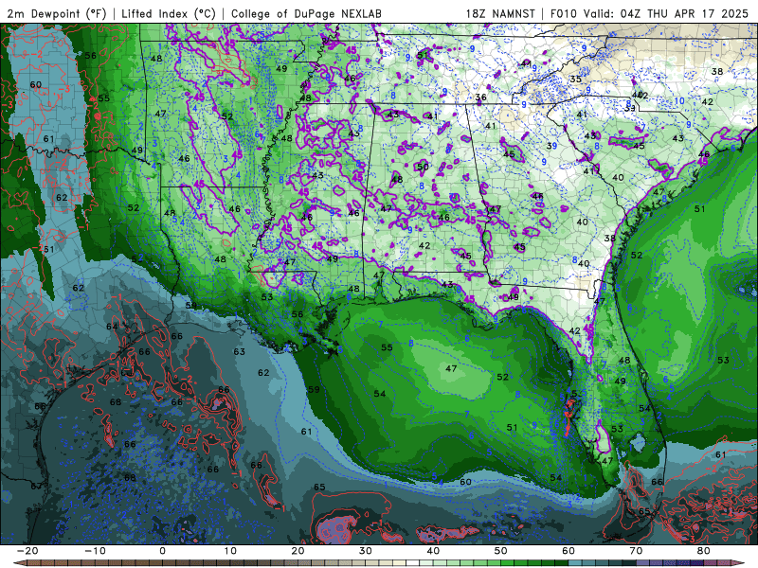Click the "-20" color scale label
The width and height of the screenshot is (758, 568).
tap(27, 551)
